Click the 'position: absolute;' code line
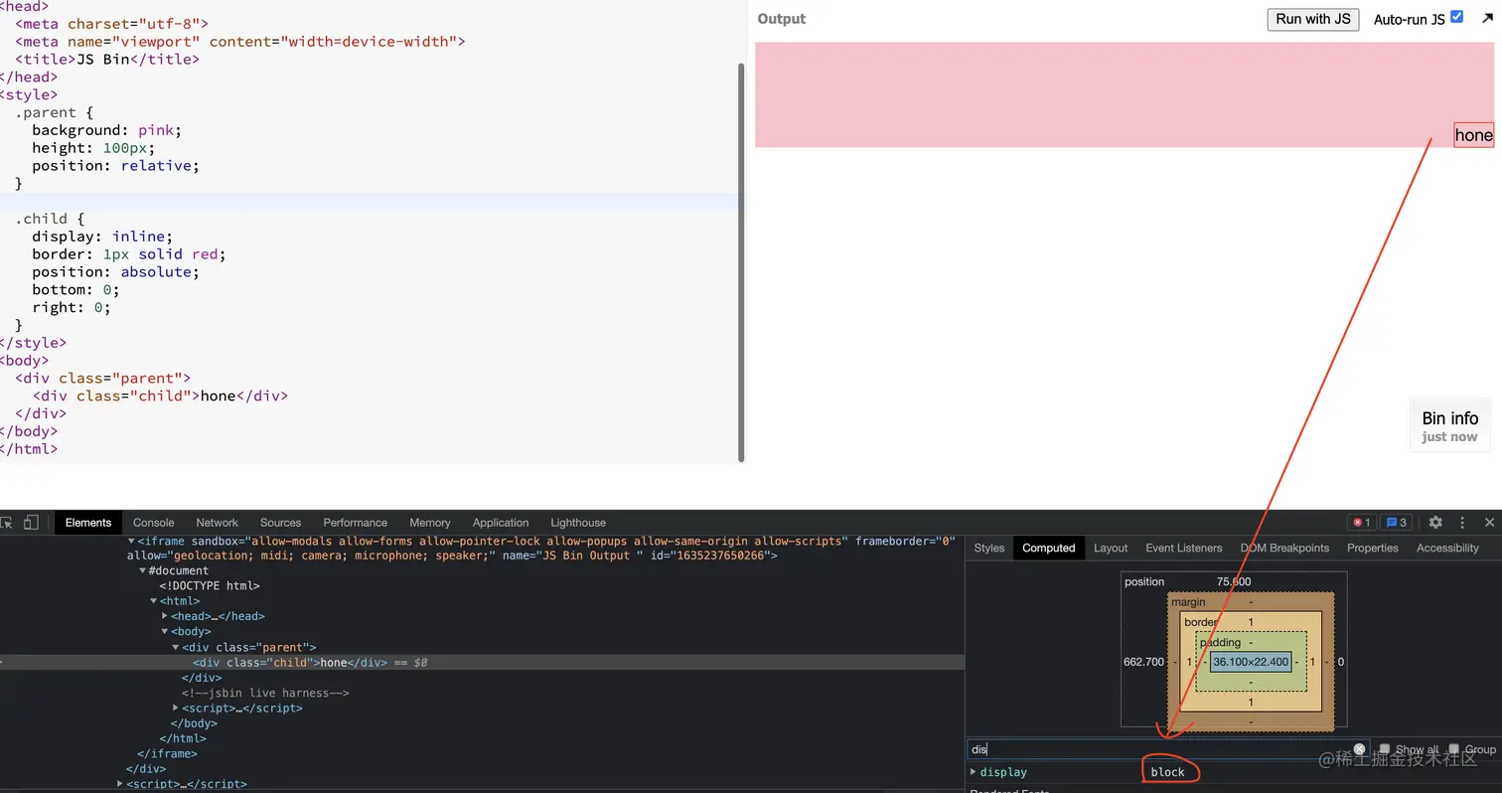The height and width of the screenshot is (793, 1502). [x=115, y=271]
